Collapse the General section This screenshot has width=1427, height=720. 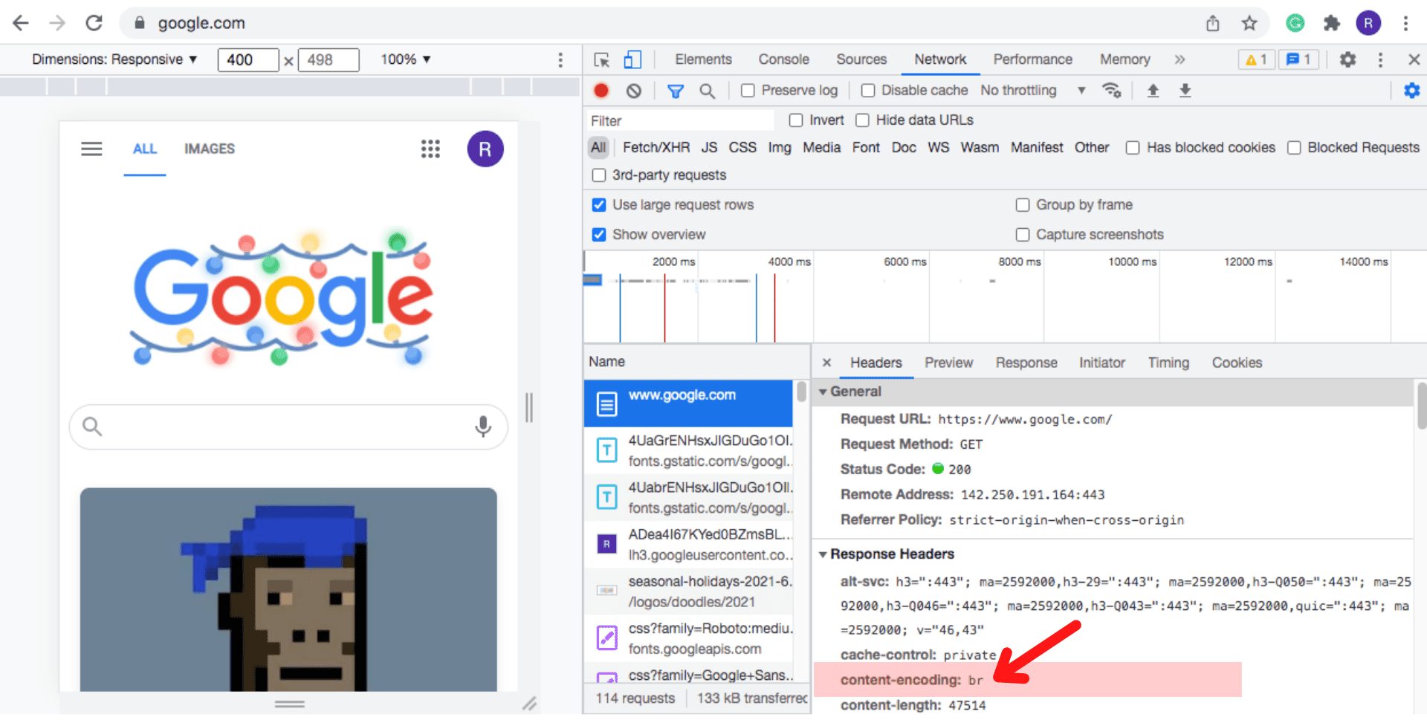(x=823, y=392)
